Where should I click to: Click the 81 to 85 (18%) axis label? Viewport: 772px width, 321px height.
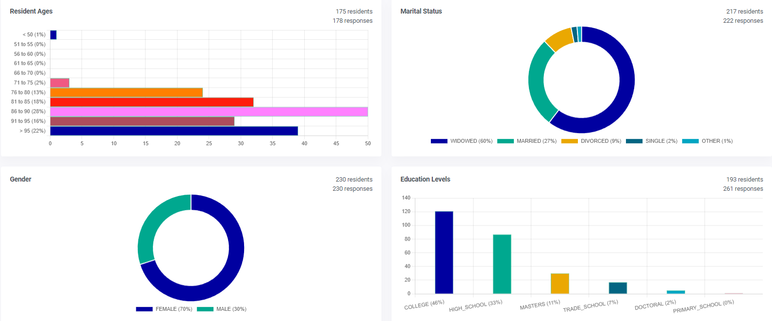pyautogui.click(x=28, y=102)
